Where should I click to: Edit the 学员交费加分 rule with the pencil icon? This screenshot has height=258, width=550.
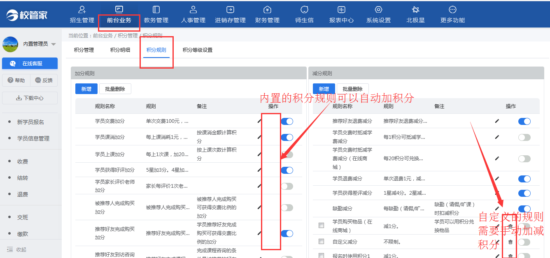259,121
